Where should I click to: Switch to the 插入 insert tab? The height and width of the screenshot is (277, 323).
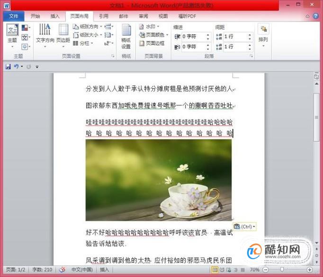tap(55, 16)
